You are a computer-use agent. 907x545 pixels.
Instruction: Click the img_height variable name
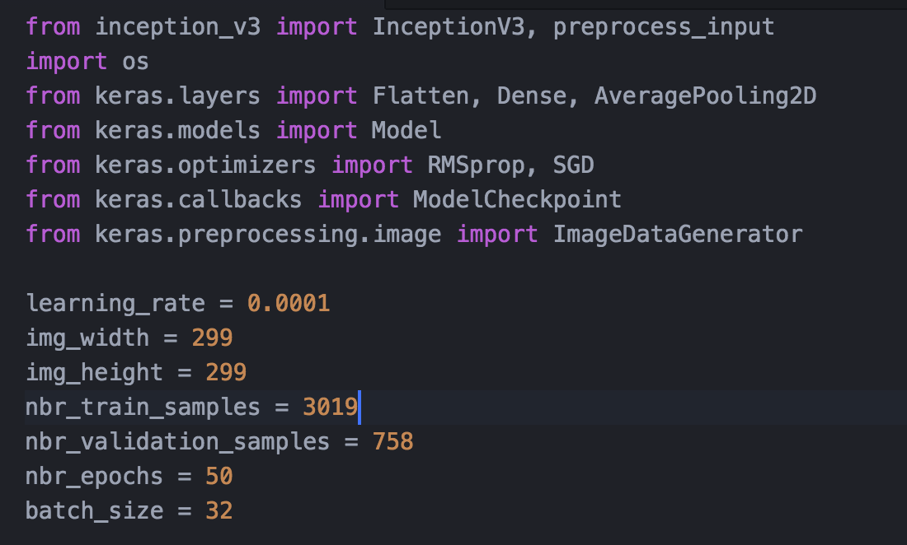click(x=94, y=372)
